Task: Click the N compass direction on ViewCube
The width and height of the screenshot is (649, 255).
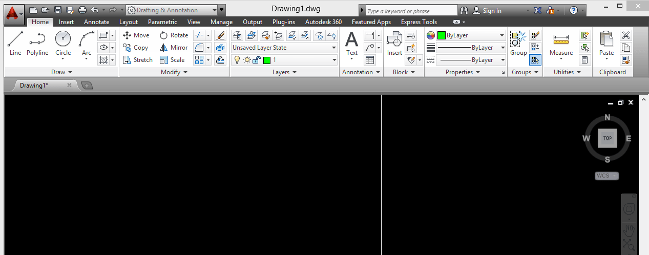Action: (x=608, y=117)
